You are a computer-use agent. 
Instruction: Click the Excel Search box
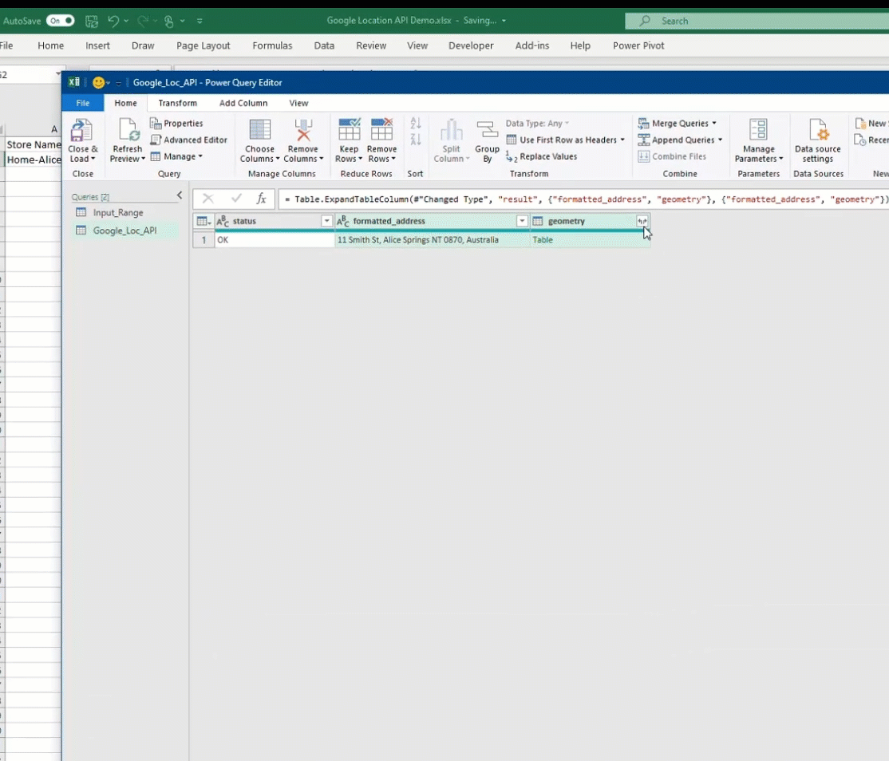point(757,21)
